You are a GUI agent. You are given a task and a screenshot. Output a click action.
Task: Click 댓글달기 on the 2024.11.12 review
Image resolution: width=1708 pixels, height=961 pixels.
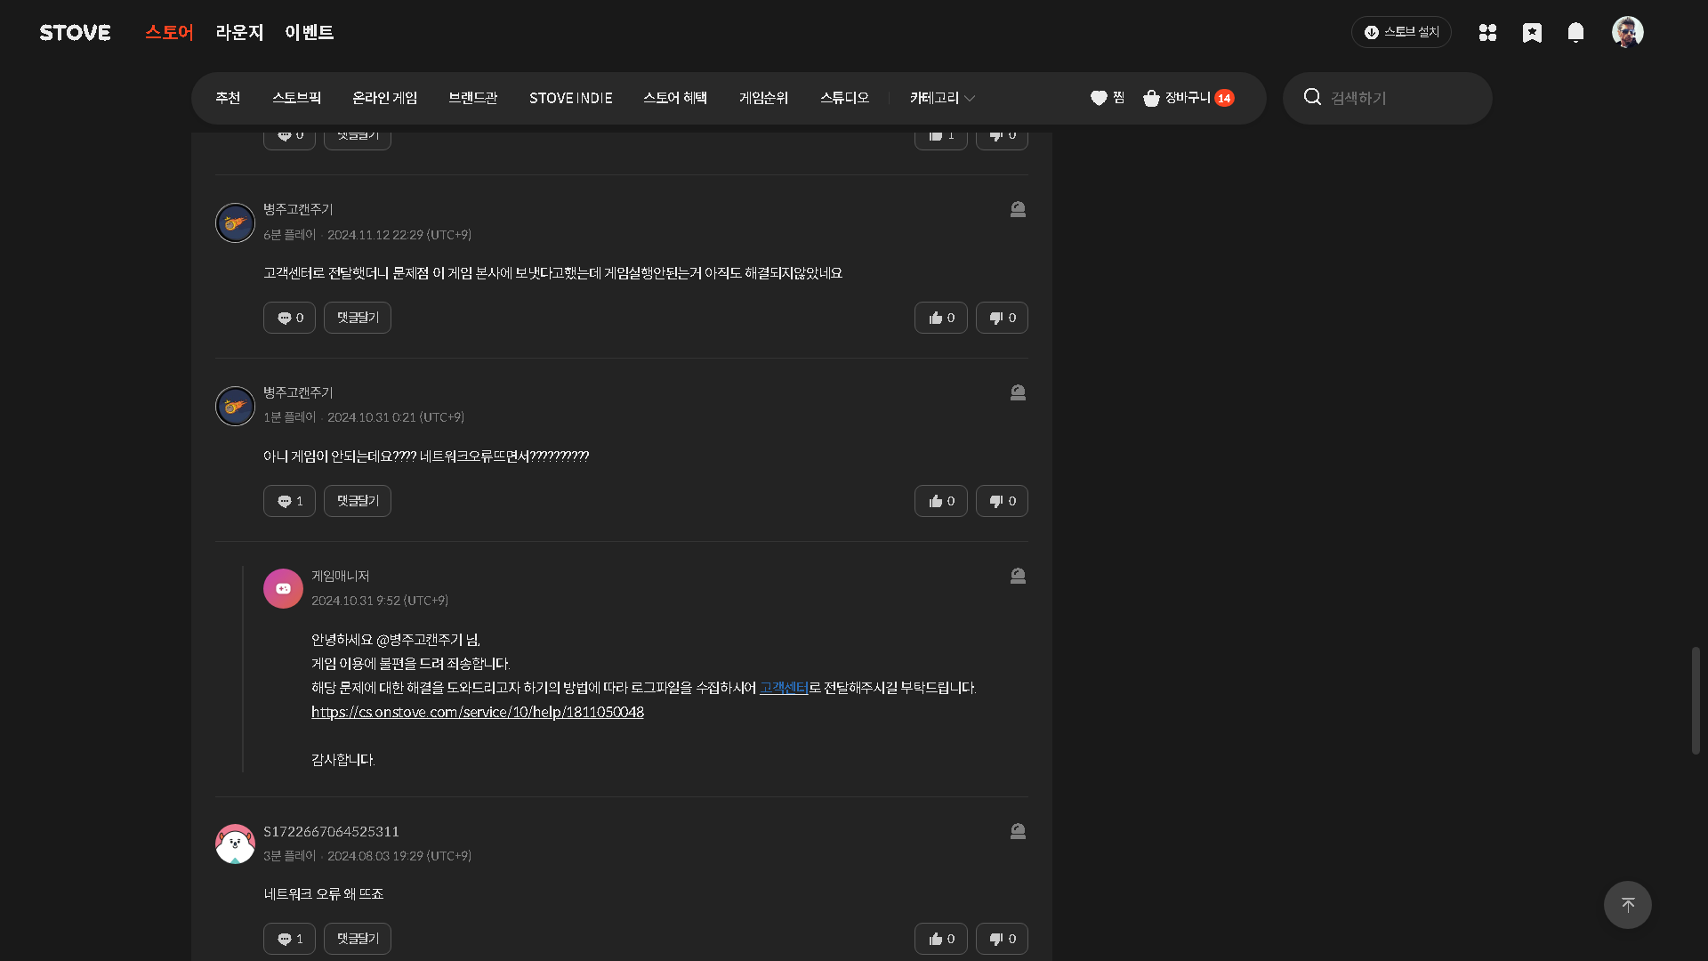click(358, 318)
